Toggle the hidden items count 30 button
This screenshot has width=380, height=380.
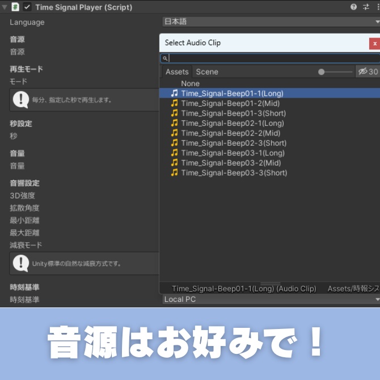pyautogui.click(x=368, y=71)
